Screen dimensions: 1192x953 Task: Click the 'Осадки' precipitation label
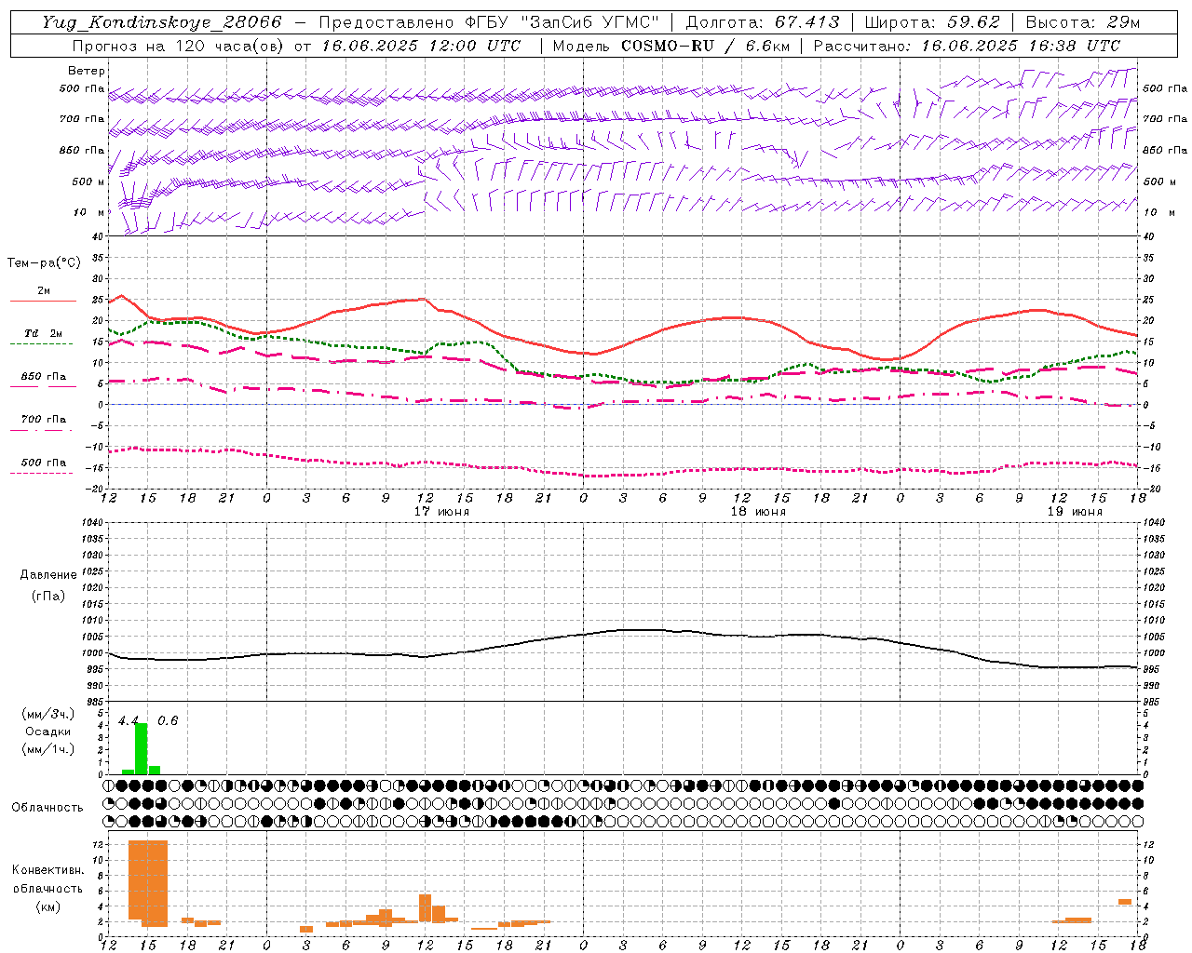point(48,732)
